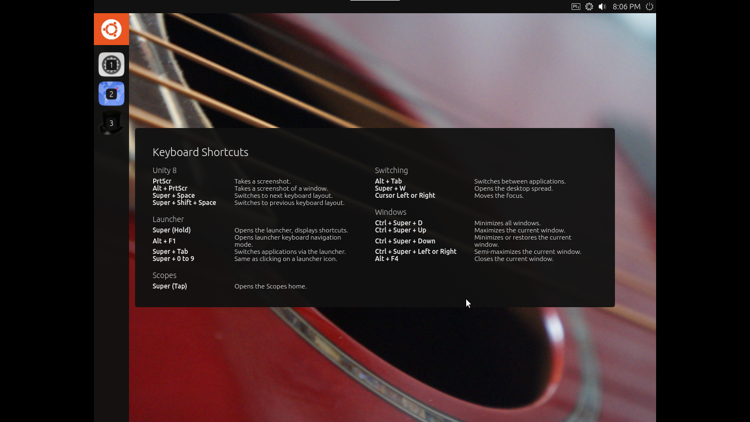Image resolution: width=750 pixels, height=422 pixels.
Task: Click the "Ctrl + Super + Down" shortcut
Action: coord(405,241)
